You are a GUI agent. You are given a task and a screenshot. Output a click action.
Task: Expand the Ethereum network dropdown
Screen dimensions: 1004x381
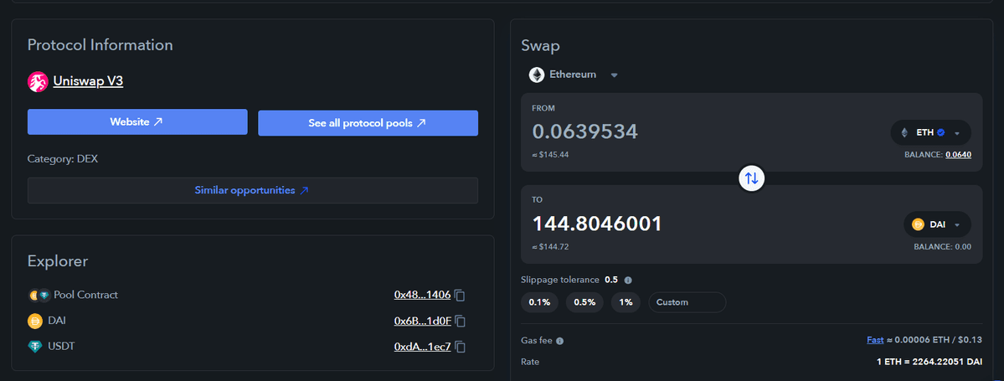click(x=614, y=75)
